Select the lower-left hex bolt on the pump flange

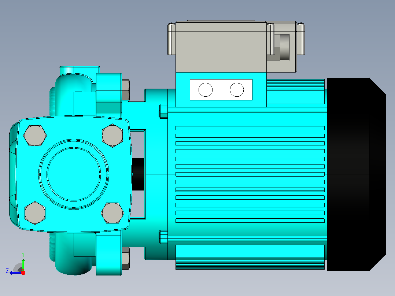pos(35,213)
